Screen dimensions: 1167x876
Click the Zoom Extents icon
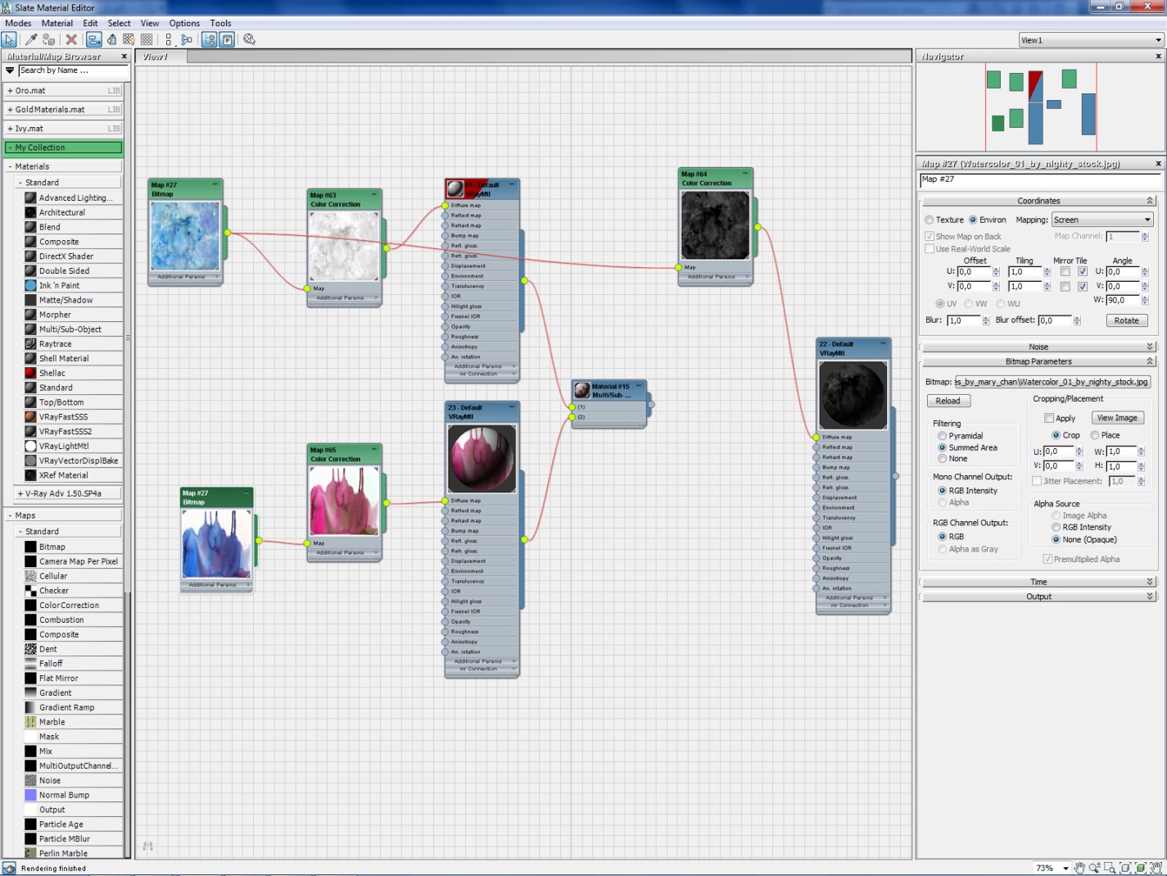tap(1126, 868)
